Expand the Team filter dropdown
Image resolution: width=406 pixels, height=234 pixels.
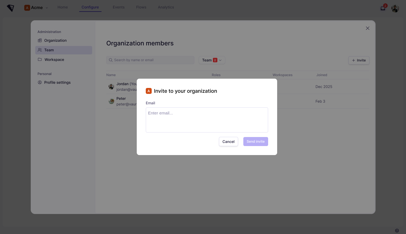(212, 60)
